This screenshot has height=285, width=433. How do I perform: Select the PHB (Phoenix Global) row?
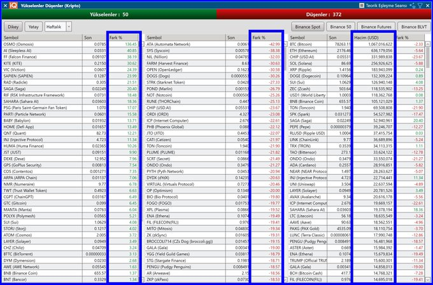(213, 127)
